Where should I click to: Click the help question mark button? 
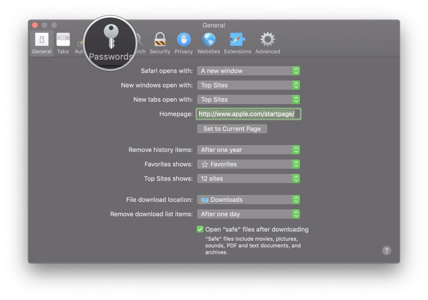[x=386, y=250]
